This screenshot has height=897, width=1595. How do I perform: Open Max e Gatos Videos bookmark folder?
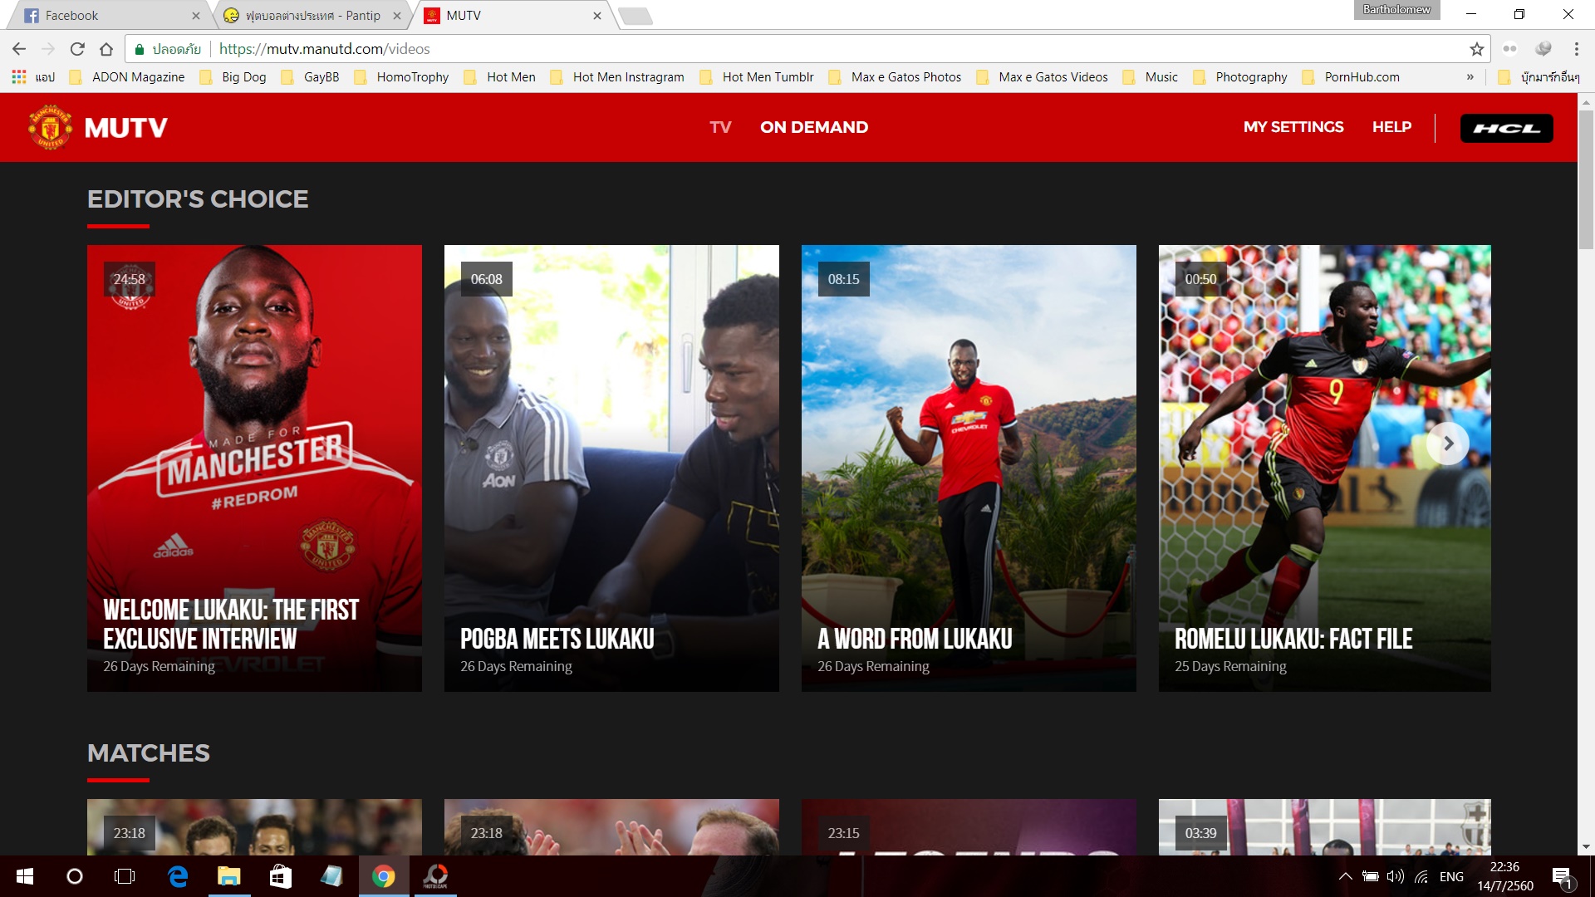coord(1043,76)
